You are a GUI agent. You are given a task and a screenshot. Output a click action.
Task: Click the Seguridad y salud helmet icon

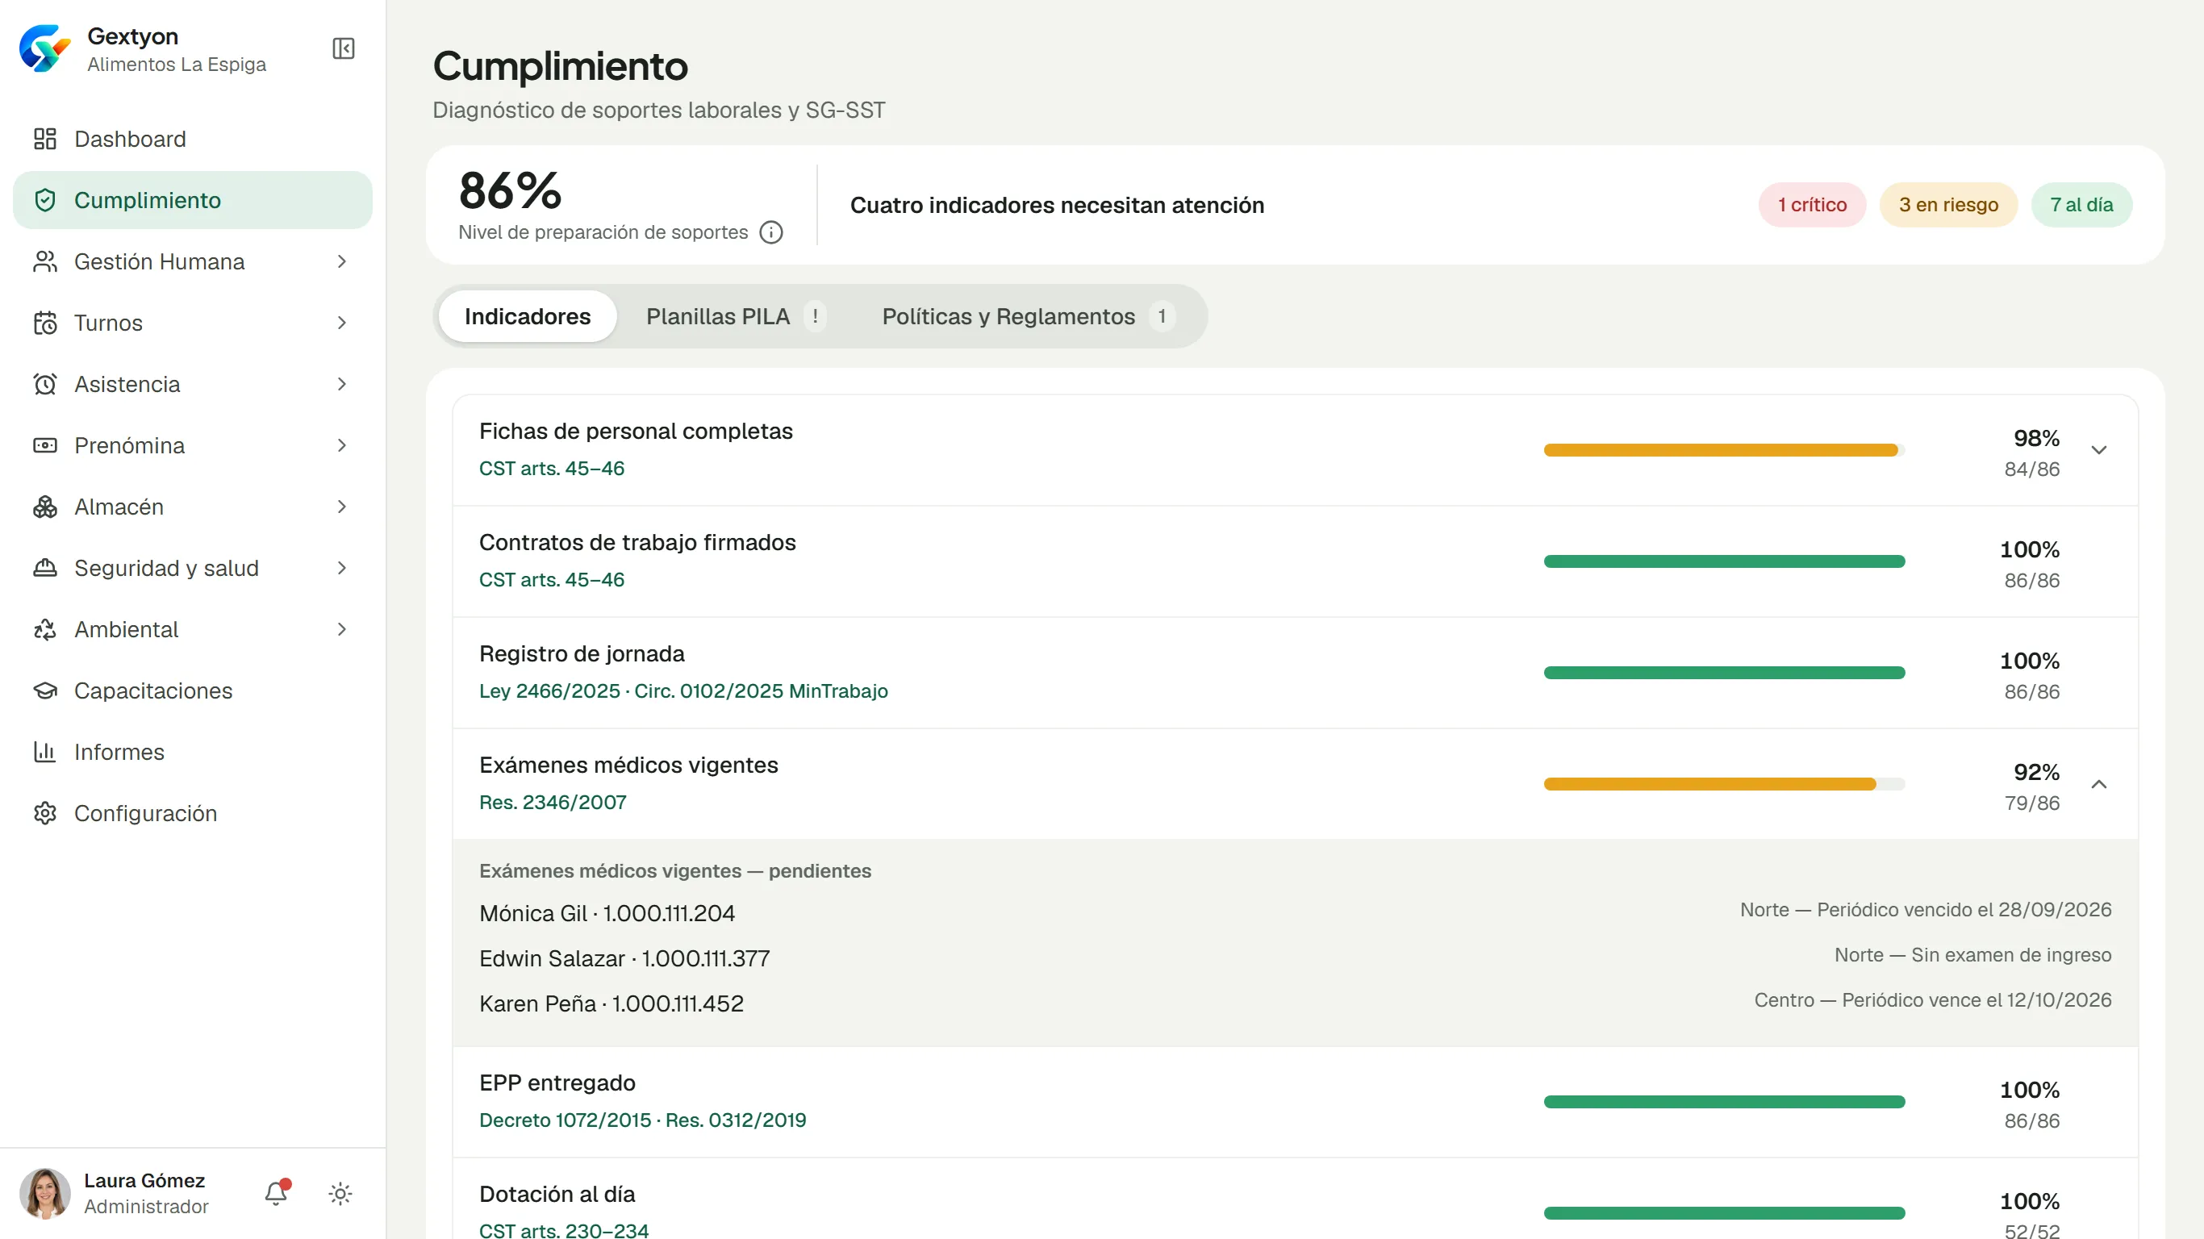click(44, 568)
